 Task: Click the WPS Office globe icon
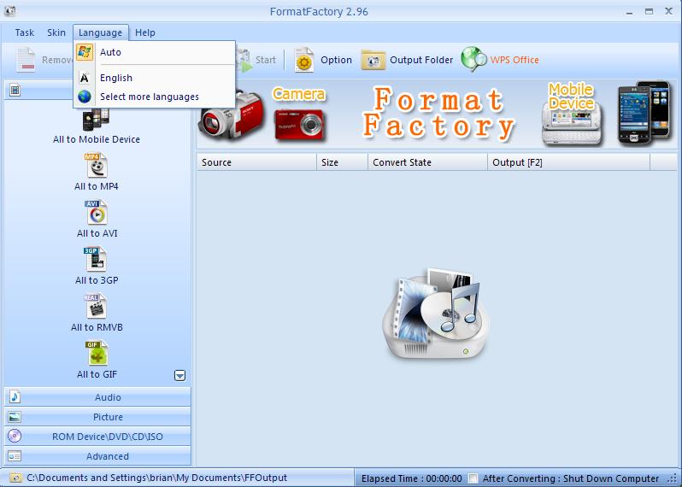coord(473,60)
